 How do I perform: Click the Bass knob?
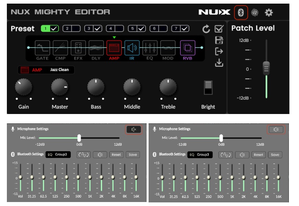(96, 87)
